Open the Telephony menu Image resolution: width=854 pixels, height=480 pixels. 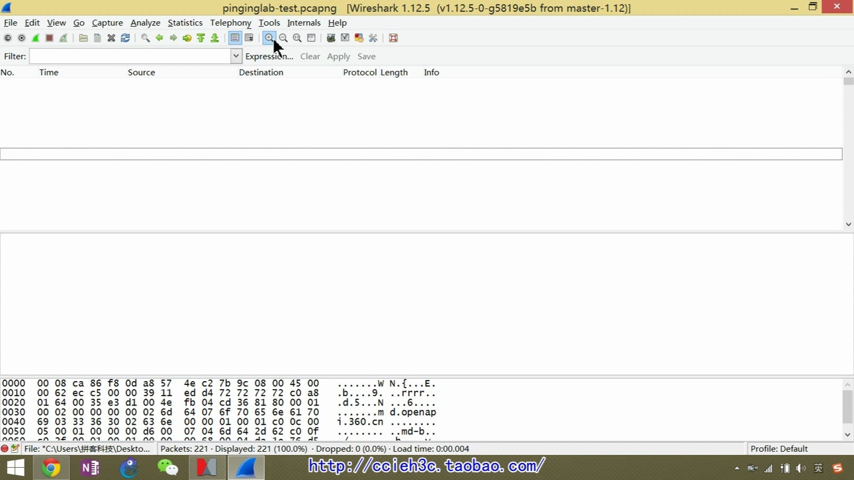point(231,23)
